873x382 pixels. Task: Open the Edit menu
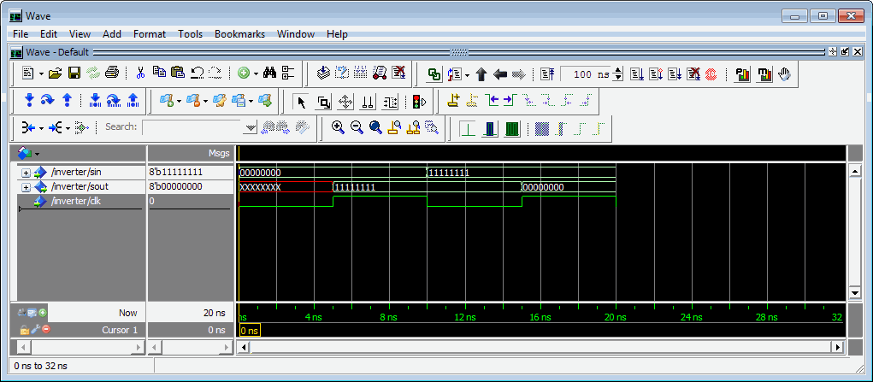point(49,34)
